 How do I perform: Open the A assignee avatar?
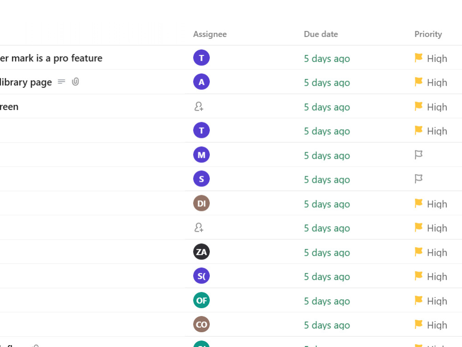[201, 82]
